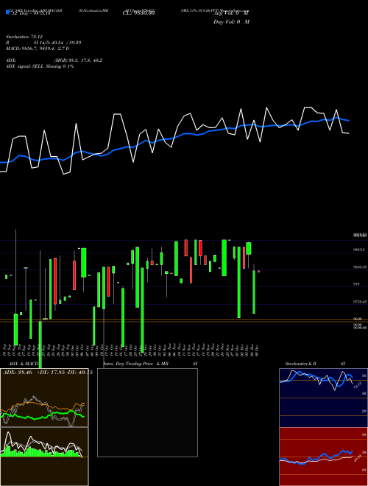Open the blue-background Stochastics panel
This screenshot has height=486, width=368.
tap(323, 398)
